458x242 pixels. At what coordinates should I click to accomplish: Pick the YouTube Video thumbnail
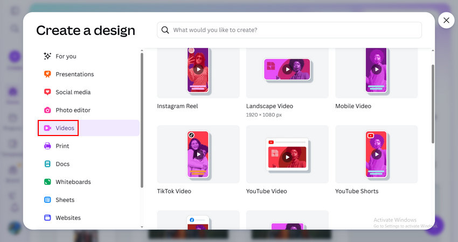(287, 154)
